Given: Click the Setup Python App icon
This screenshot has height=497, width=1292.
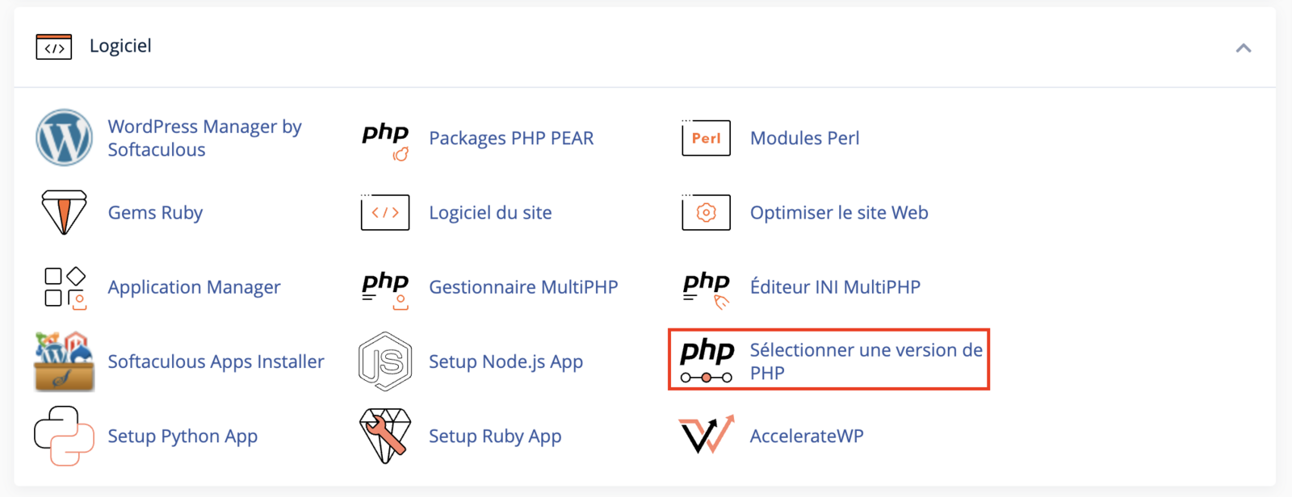Looking at the screenshot, I should click(x=64, y=436).
